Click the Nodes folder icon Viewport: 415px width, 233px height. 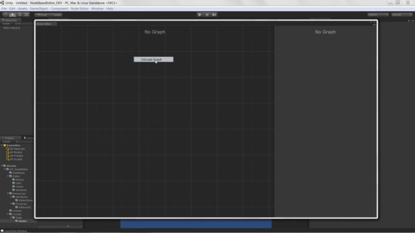[16, 221]
